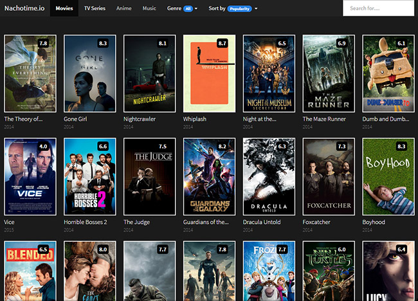Click the 'Dracula Untold' title text
This screenshot has height=301, width=418.
coord(262,222)
